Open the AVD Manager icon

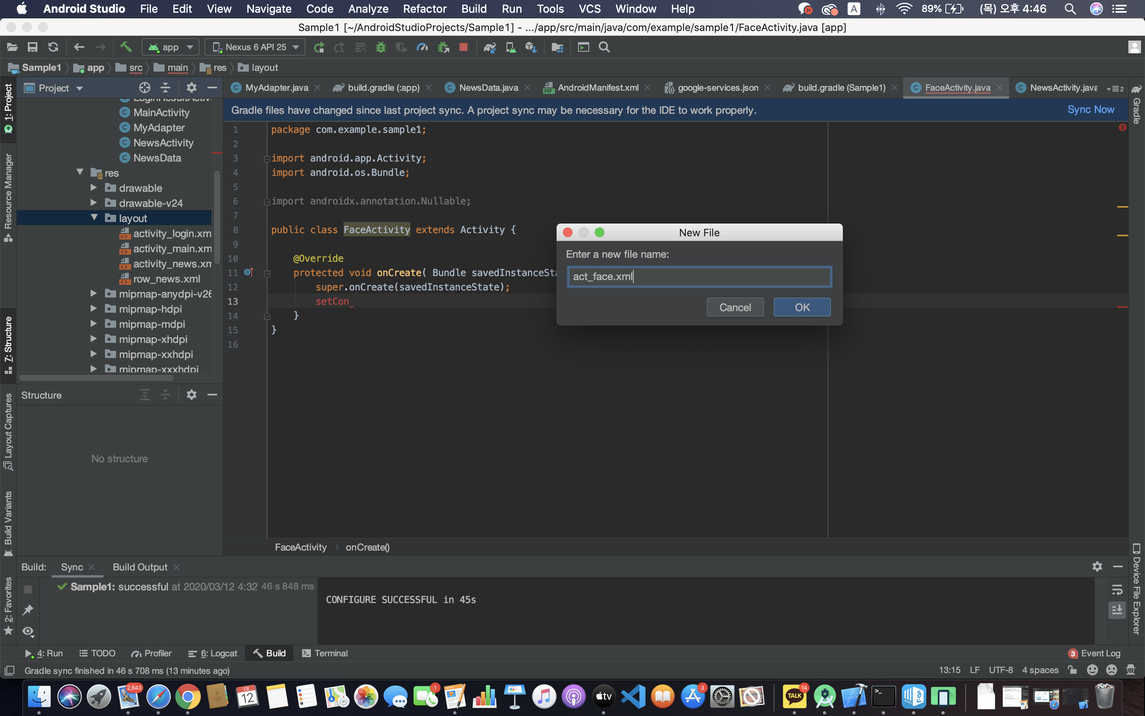pyautogui.click(x=510, y=47)
